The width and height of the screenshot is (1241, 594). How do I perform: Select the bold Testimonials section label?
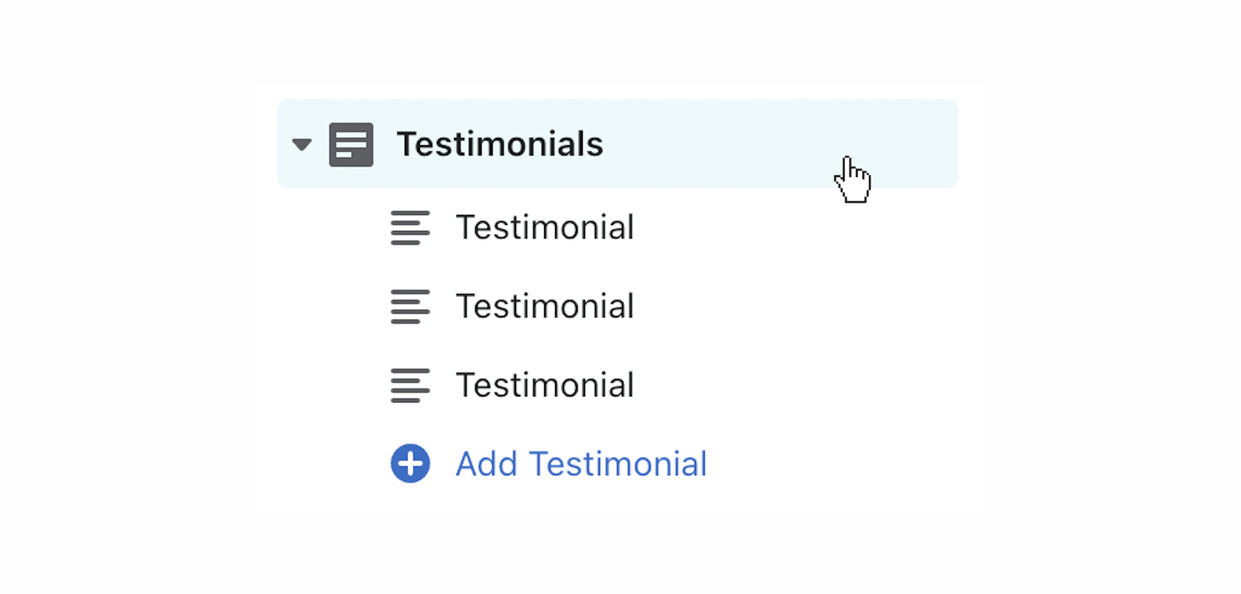(500, 144)
